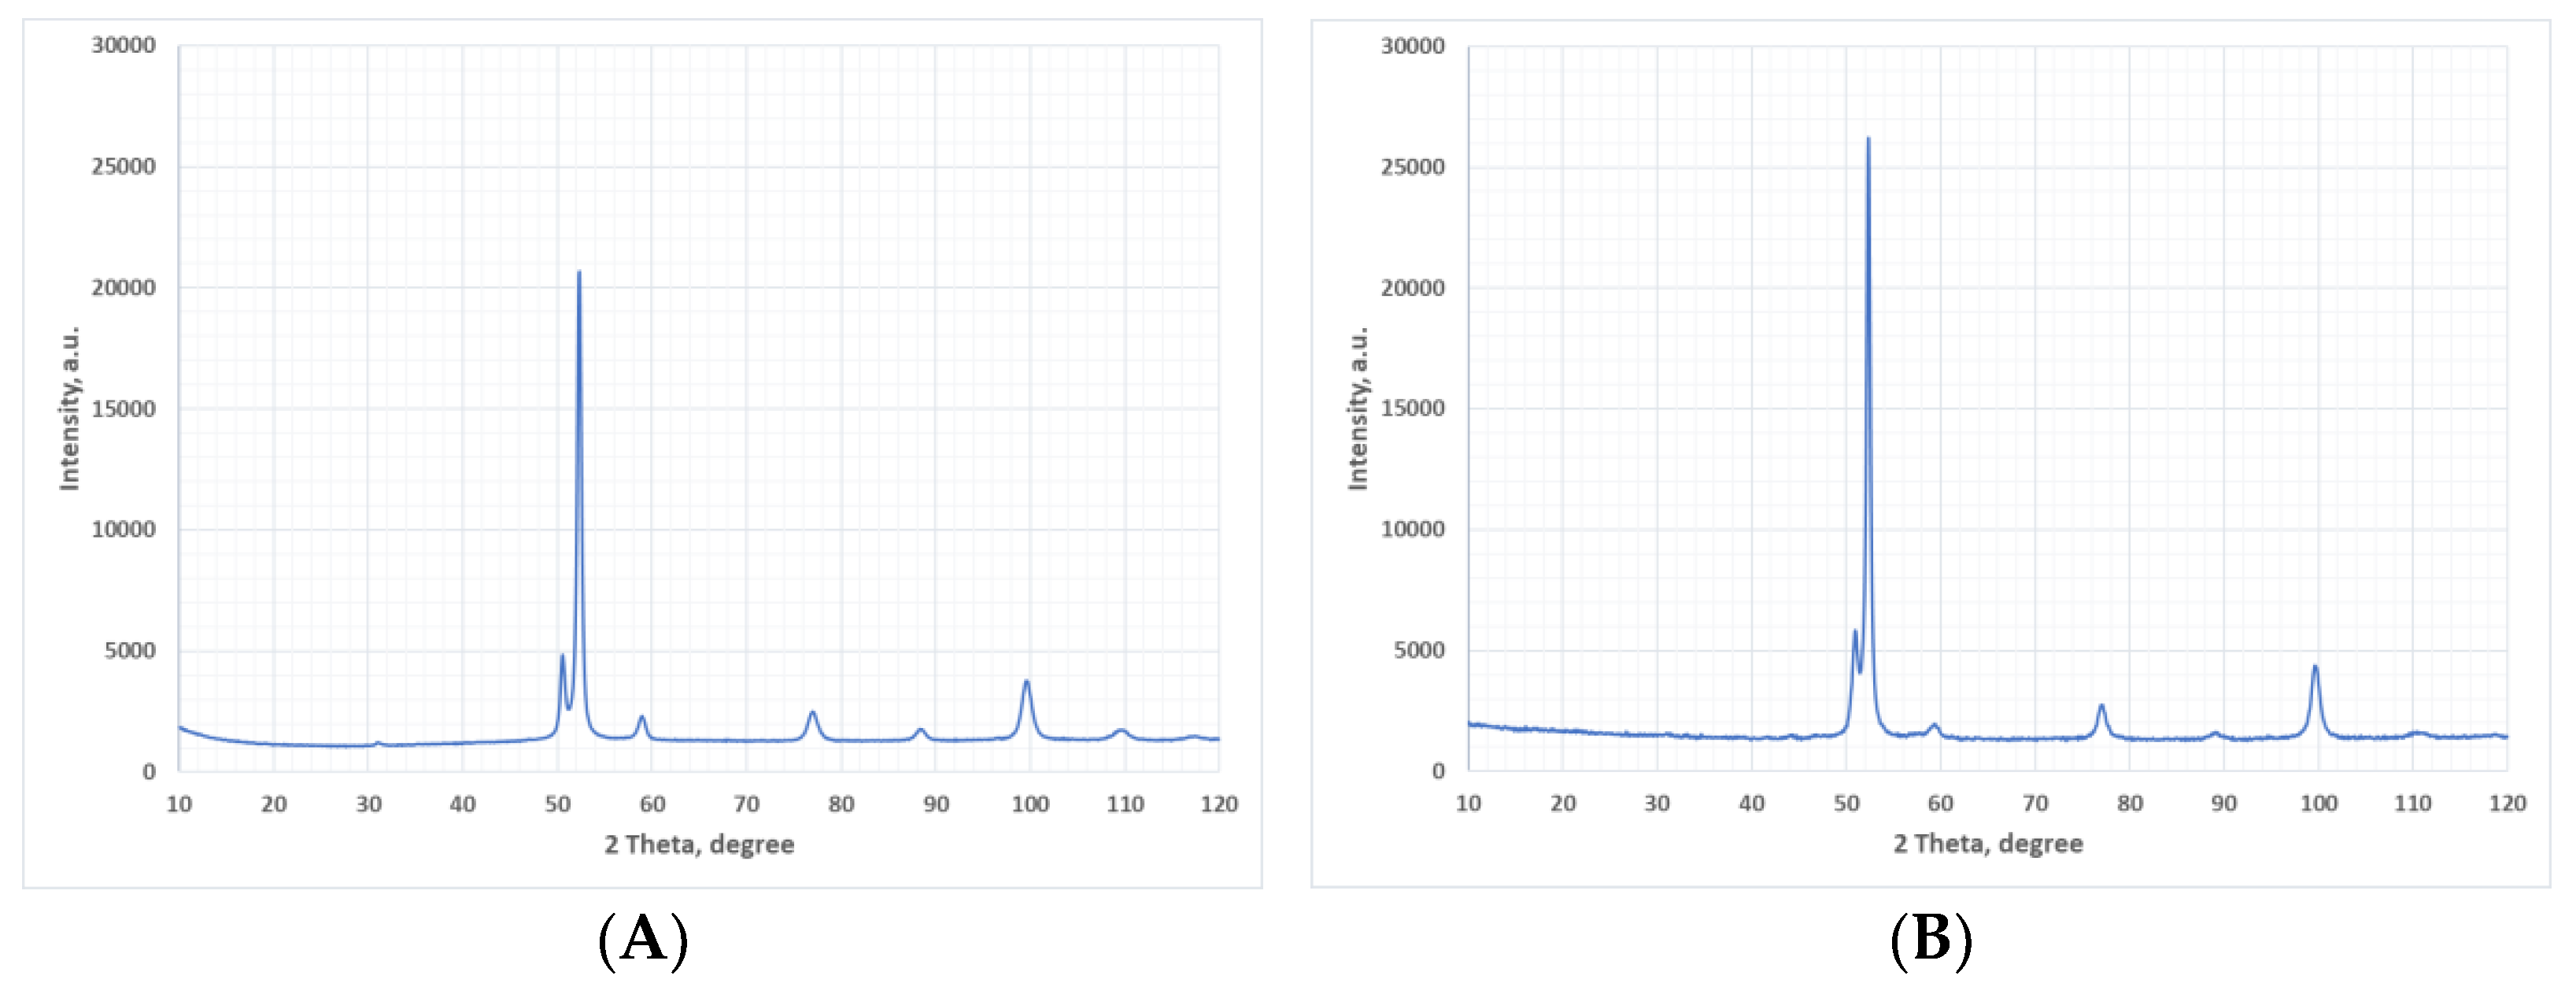Click the shoulder peak near 51 degrees in chart B
The image size is (2576, 994).
click(1855, 632)
